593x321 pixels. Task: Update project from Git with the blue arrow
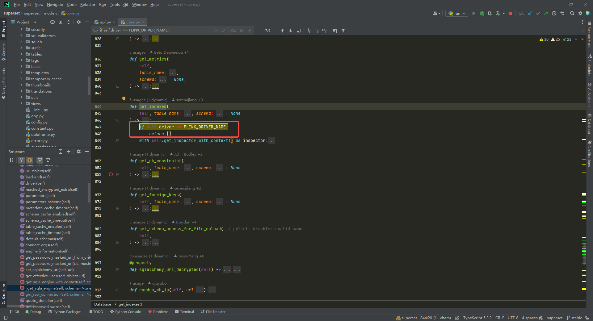click(x=530, y=13)
